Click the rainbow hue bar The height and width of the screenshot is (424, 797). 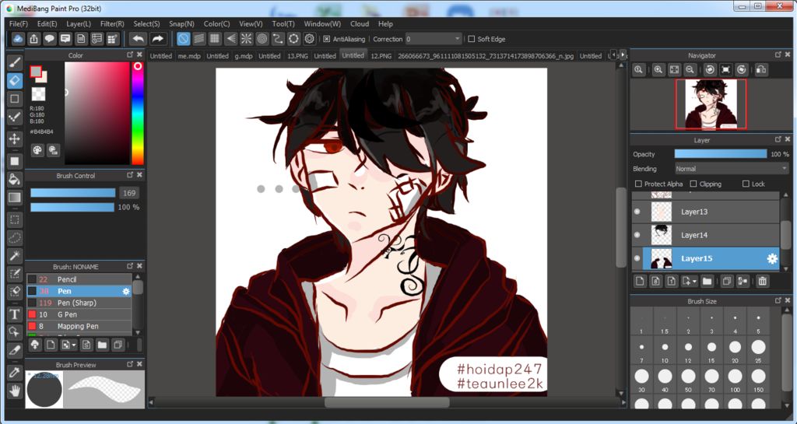(x=137, y=114)
